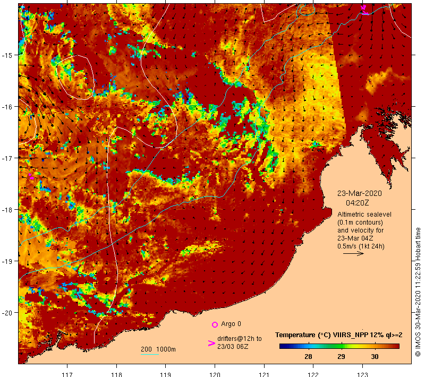Click the magenta drifter marker at top right of map

pos(364,10)
